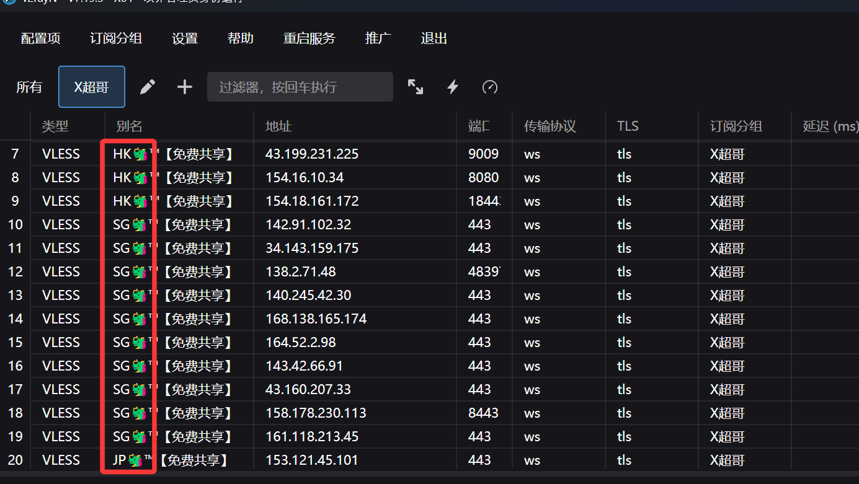Open the 配置项 menu
Image resolution: width=859 pixels, height=484 pixels.
coord(41,38)
